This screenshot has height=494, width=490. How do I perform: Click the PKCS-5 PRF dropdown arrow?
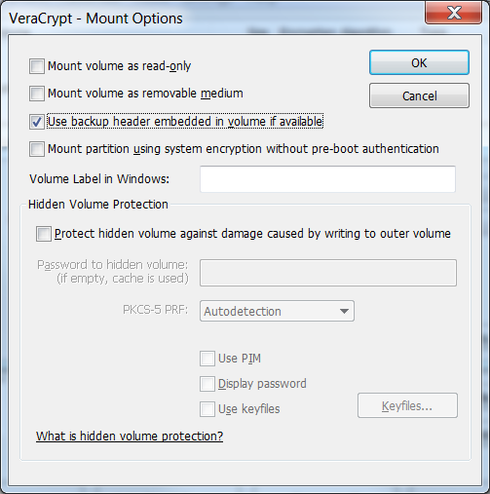click(344, 311)
